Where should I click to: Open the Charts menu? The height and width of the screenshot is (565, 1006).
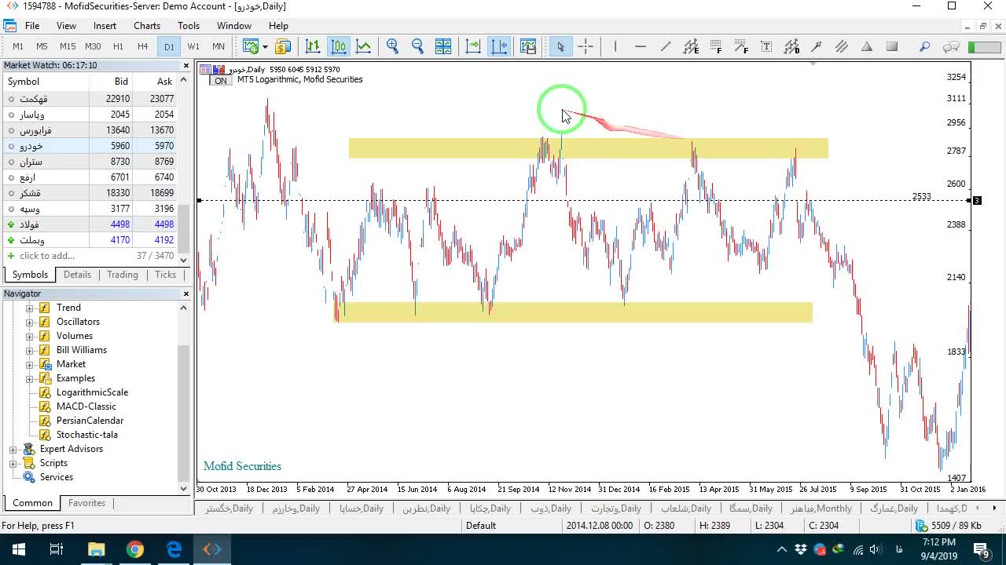(147, 26)
